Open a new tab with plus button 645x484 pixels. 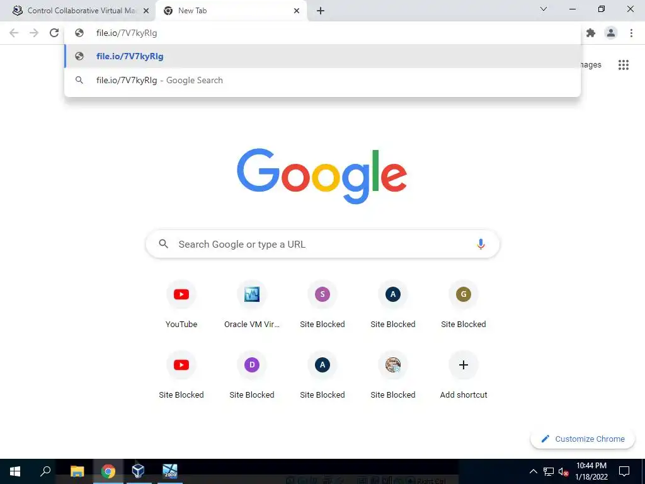321,11
